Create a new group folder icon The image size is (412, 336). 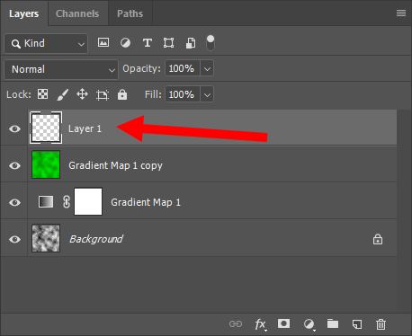click(x=333, y=323)
